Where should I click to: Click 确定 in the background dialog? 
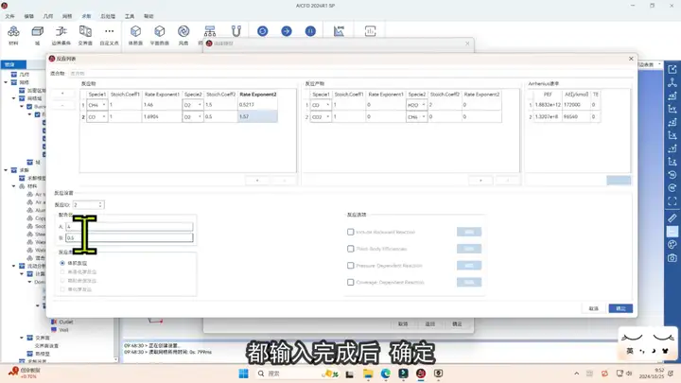457,324
